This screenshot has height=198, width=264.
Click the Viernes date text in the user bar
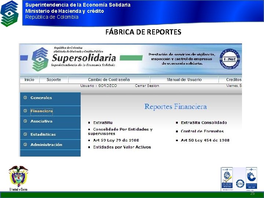coord(234,86)
